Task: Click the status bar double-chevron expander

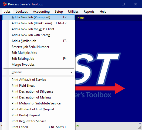Action: click(x=140, y=124)
